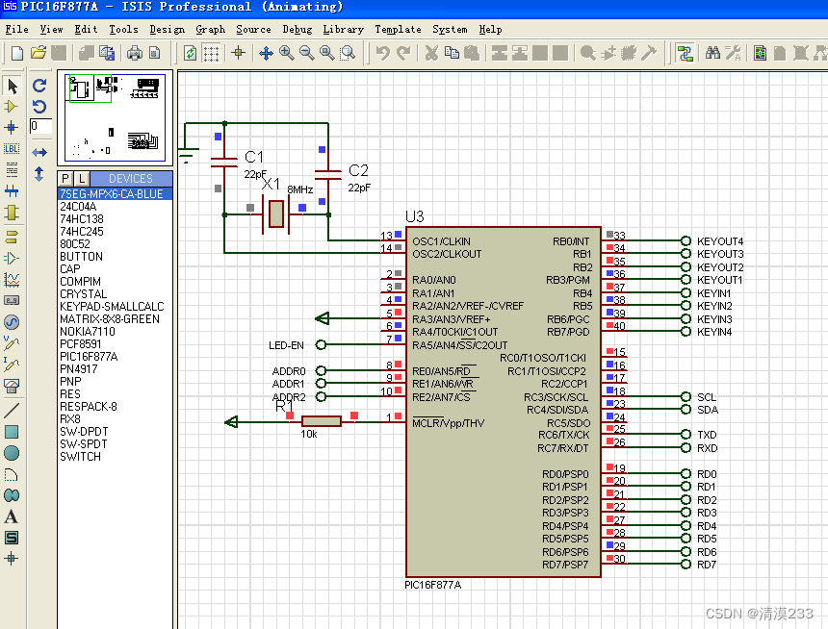Click the New Design file icon

17,53
